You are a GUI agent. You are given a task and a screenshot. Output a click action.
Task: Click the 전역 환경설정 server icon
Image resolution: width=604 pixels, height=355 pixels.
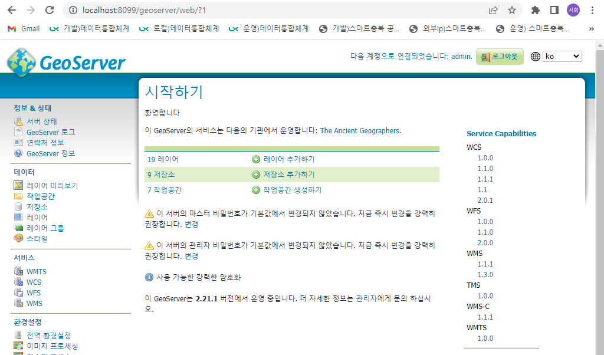pos(18,335)
